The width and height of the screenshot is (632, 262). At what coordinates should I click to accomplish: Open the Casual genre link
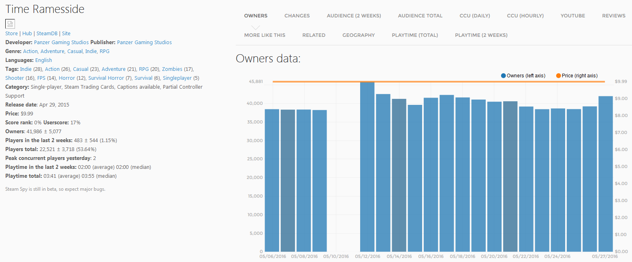pyautogui.click(x=75, y=51)
